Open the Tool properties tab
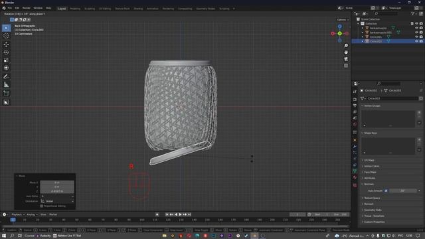 coord(355,92)
